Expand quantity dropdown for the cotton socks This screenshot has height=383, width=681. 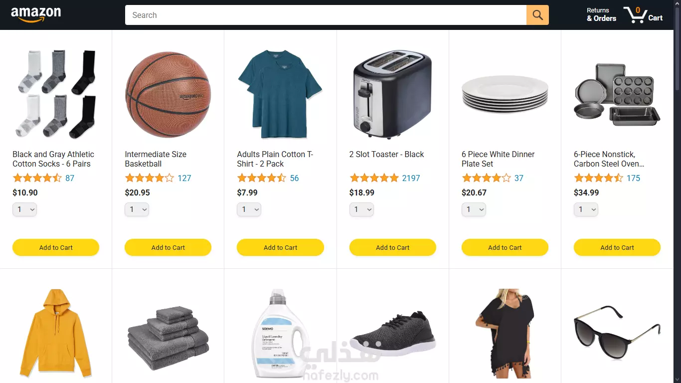(24, 209)
